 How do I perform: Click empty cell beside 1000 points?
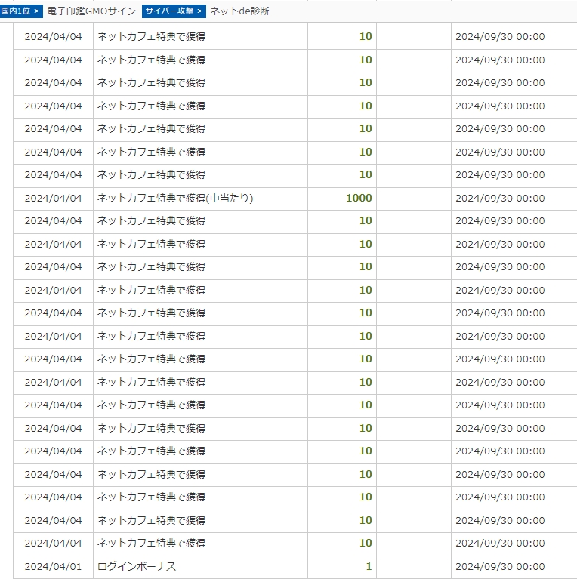pyautogui.click(x=413, y=199)
